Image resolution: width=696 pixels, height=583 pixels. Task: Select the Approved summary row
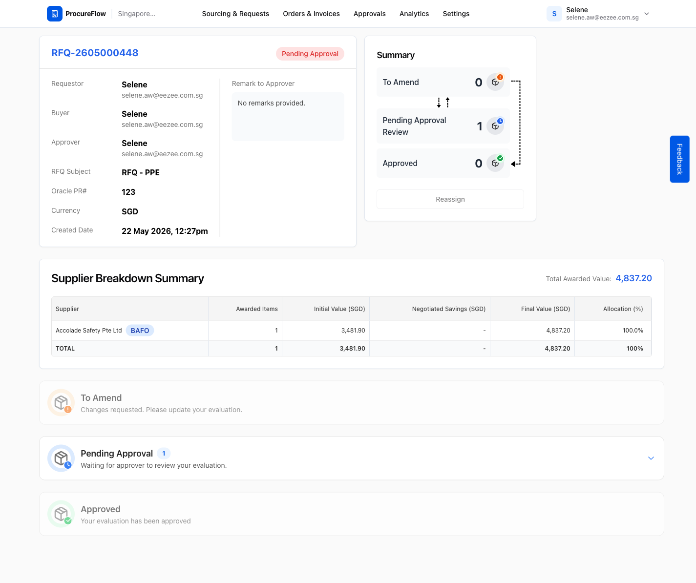(443, 163)
